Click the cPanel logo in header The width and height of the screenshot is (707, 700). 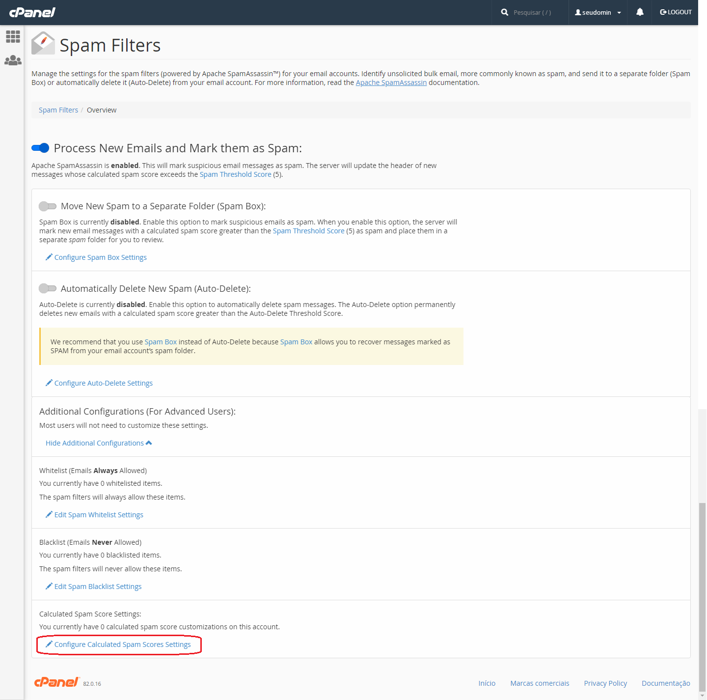tap(32, 12)
